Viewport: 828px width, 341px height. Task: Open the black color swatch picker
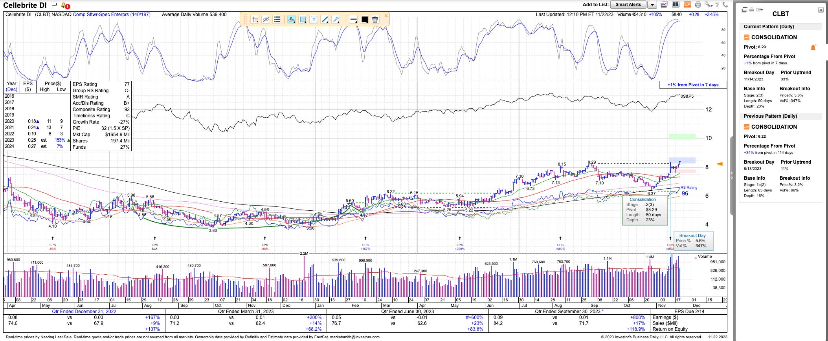click(364, 19)
